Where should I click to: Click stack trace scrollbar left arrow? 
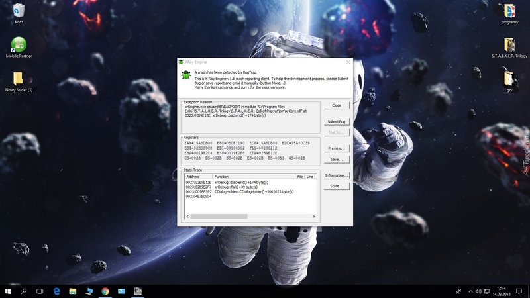pos(187,217)
